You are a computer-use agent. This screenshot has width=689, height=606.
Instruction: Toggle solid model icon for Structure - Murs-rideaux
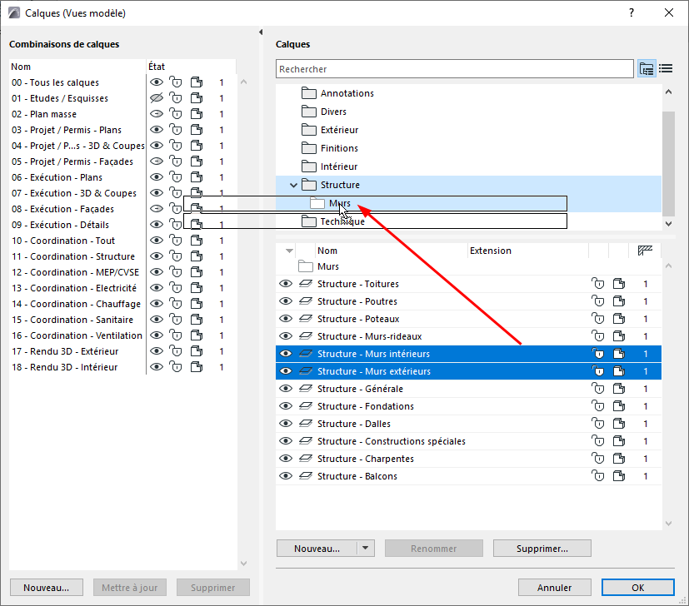pyautogui.click(x=619, y=336)
